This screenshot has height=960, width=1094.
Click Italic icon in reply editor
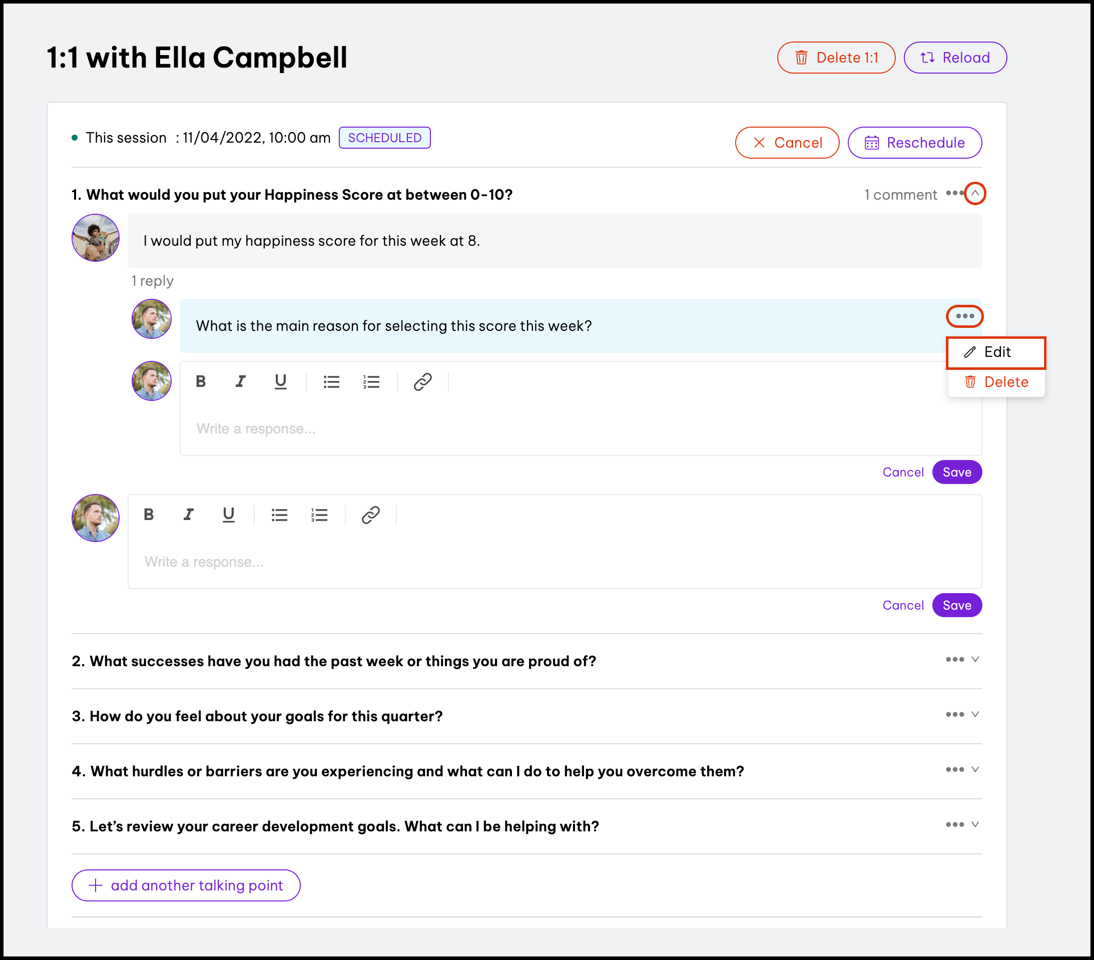(x=240, y=382)
